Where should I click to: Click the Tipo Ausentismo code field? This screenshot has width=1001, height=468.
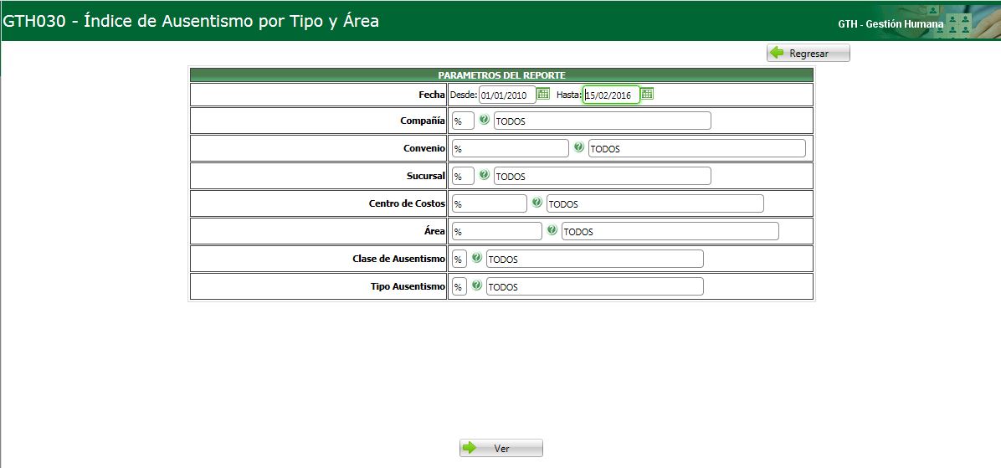(459, 286)
